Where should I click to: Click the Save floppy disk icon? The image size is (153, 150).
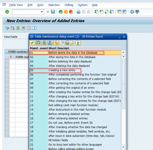tap(53, 12)
